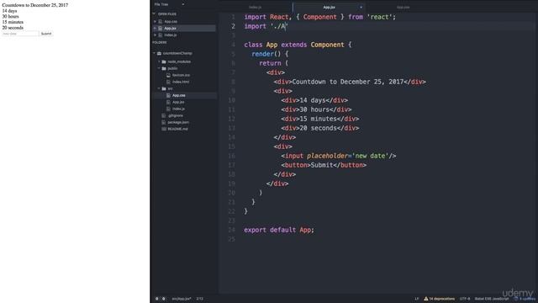Image resolution: width=538 pixels, height=303 pixels.
Task: Open README.md in the file tree
Action: (x=177, y=129)
